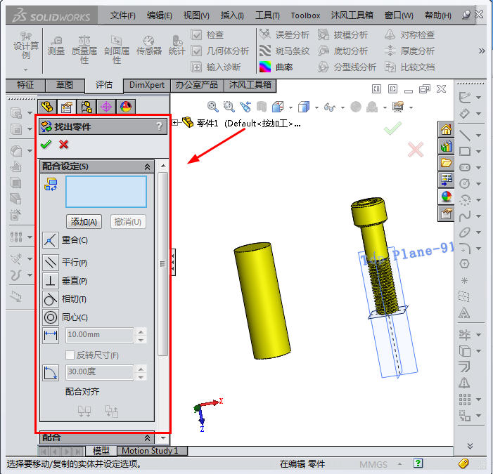Click the Add (添加) button
The height and width of the screenshot is (474, 493).
coord(84,222)
